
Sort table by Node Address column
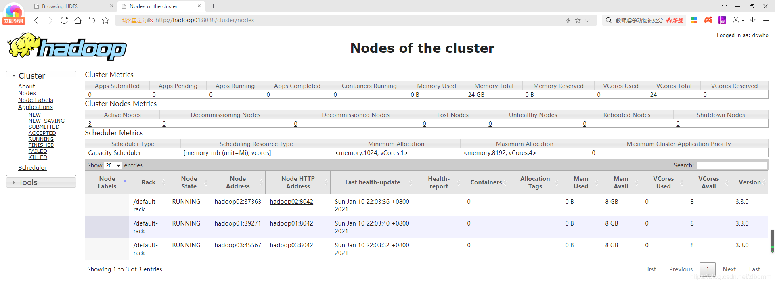tap(238, 182)
